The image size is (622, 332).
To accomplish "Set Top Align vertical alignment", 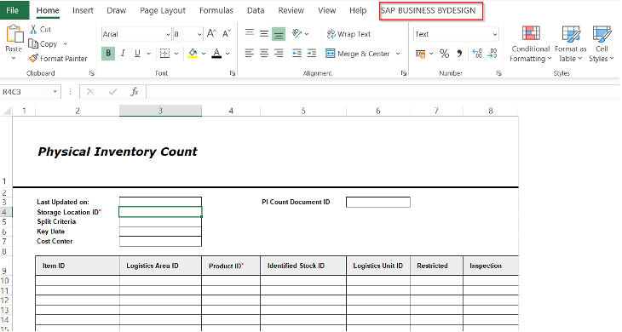I will pos(249,33).
